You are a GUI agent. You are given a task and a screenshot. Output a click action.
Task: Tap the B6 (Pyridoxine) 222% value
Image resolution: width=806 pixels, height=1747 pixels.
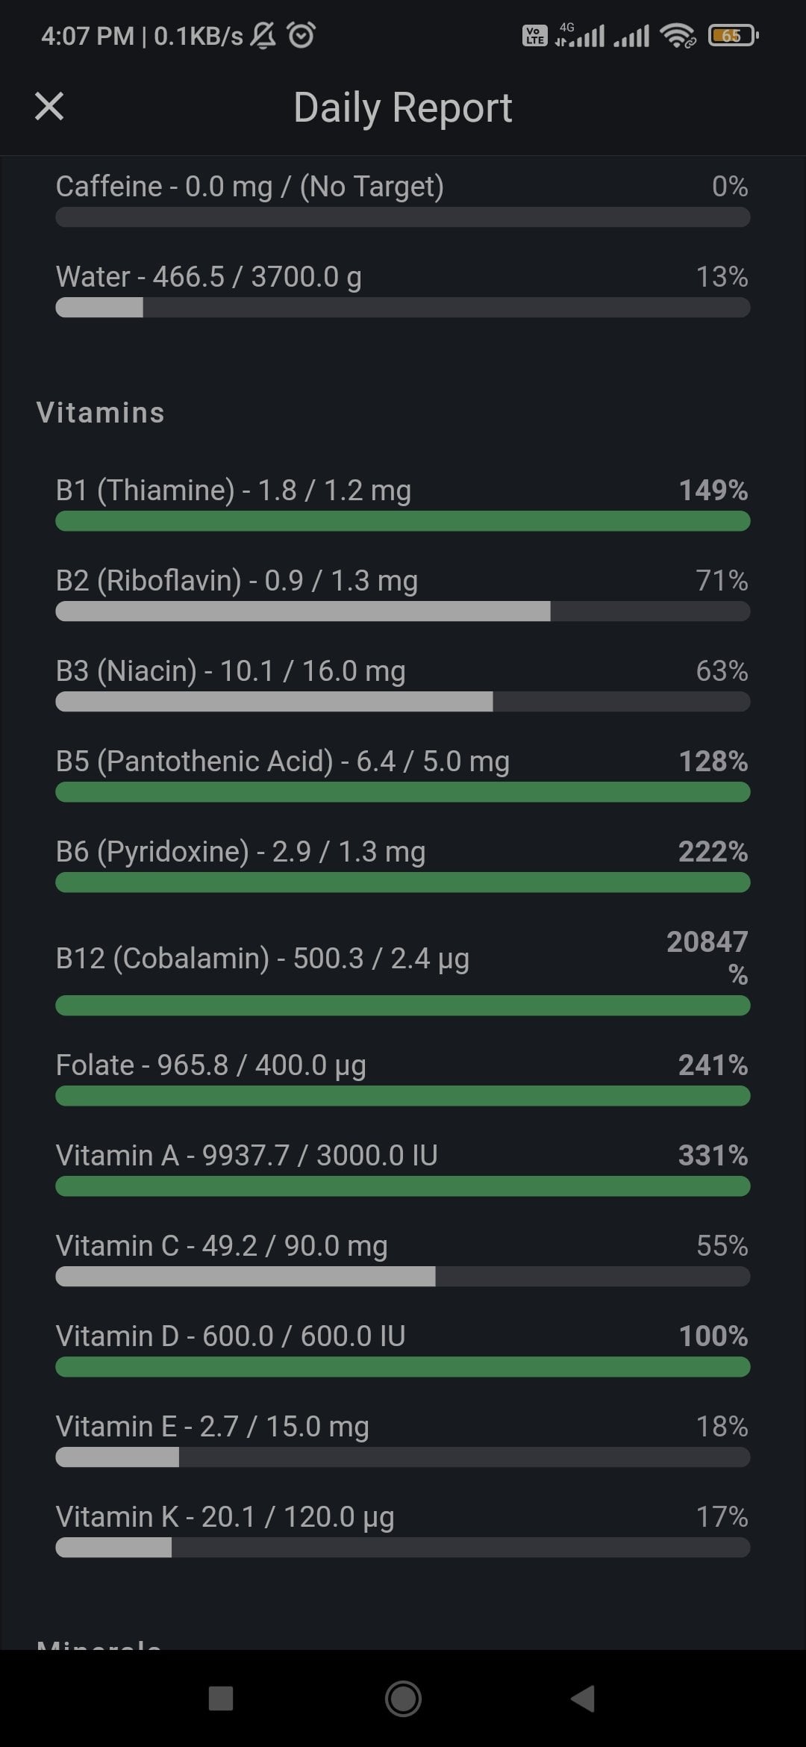tap(713, 851)
